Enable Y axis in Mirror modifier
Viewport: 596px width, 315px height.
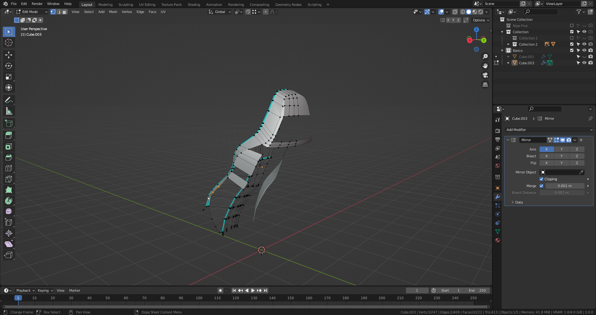(x=562, y=149)
